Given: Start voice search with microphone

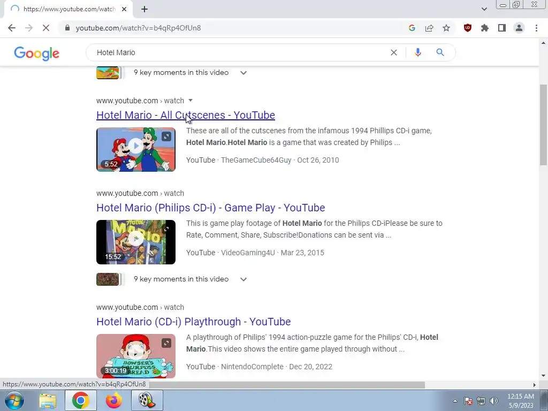Looking at the screenshot, I should point(417,52).
